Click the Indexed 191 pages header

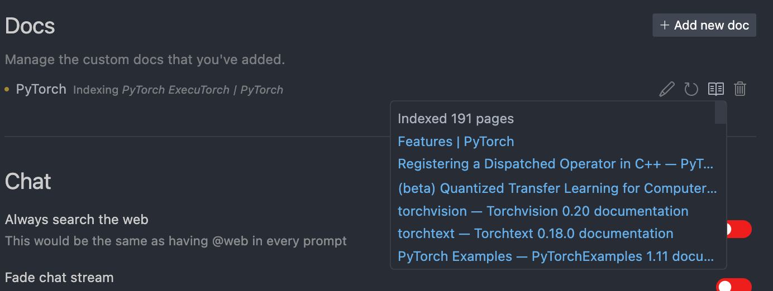tap(456, 119)
